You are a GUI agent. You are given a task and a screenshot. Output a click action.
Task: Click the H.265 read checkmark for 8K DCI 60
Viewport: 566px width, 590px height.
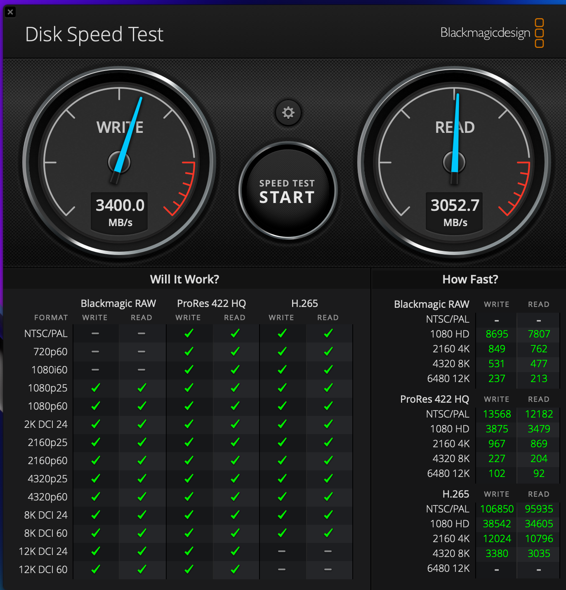[x=328, y=533]
